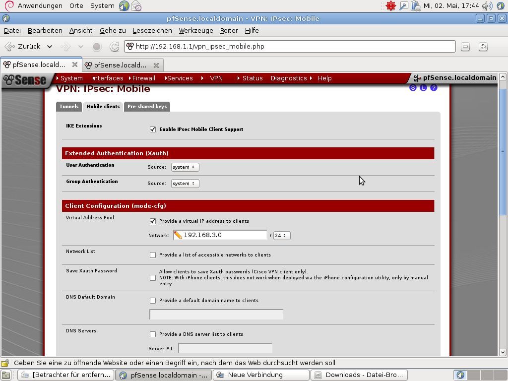Click the blue question mark help icon
The width and height of the screenshot is (508, 381).
[434, 87]
